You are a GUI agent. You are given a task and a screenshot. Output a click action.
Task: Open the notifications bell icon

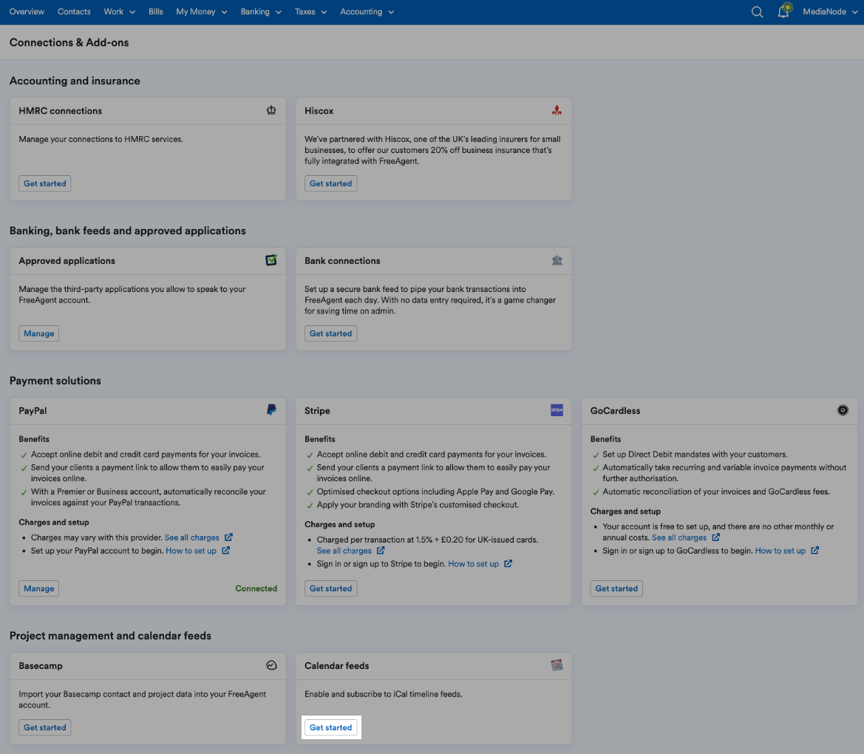[783, 11]
